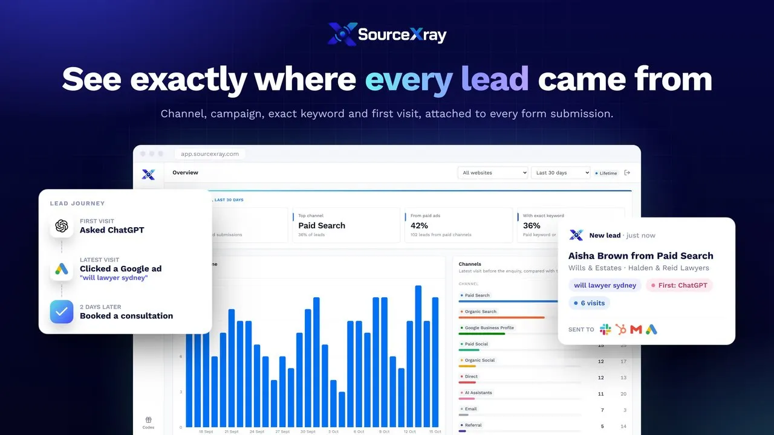Viewport: 774px width, 435px height.
Task: Click the "will lawyer sydney" quote in Lead Journey
Action: coord(114,278)
